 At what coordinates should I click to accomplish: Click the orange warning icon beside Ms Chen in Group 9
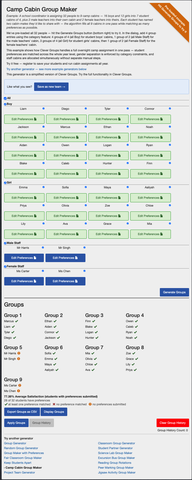(19, 391)
